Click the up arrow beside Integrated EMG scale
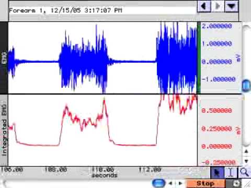The height and width of the screenshot is (188, 251). click(x=246, y=151)
